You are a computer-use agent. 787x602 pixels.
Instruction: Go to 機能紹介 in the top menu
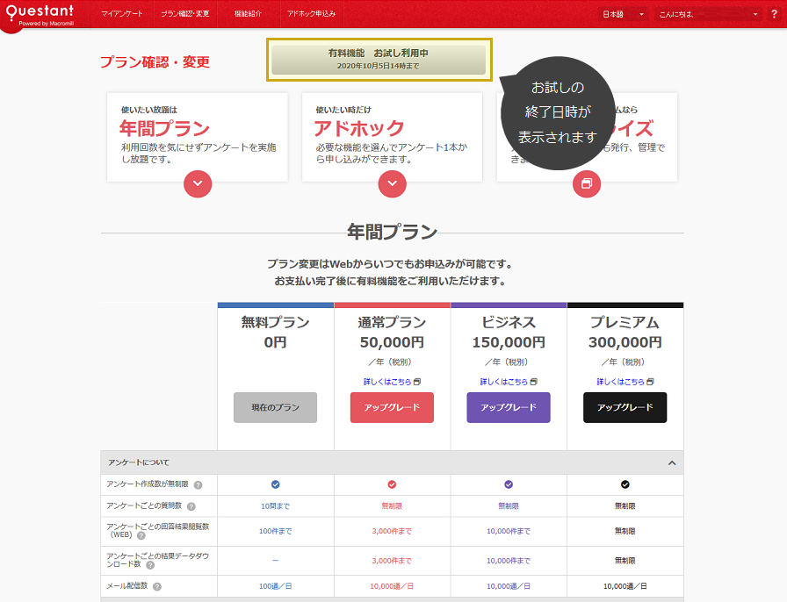(x=248, y=15)
